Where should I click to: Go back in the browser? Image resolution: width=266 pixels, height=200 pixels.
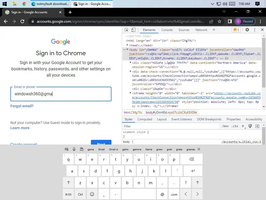pyautogui.click(x=6, y=21)
